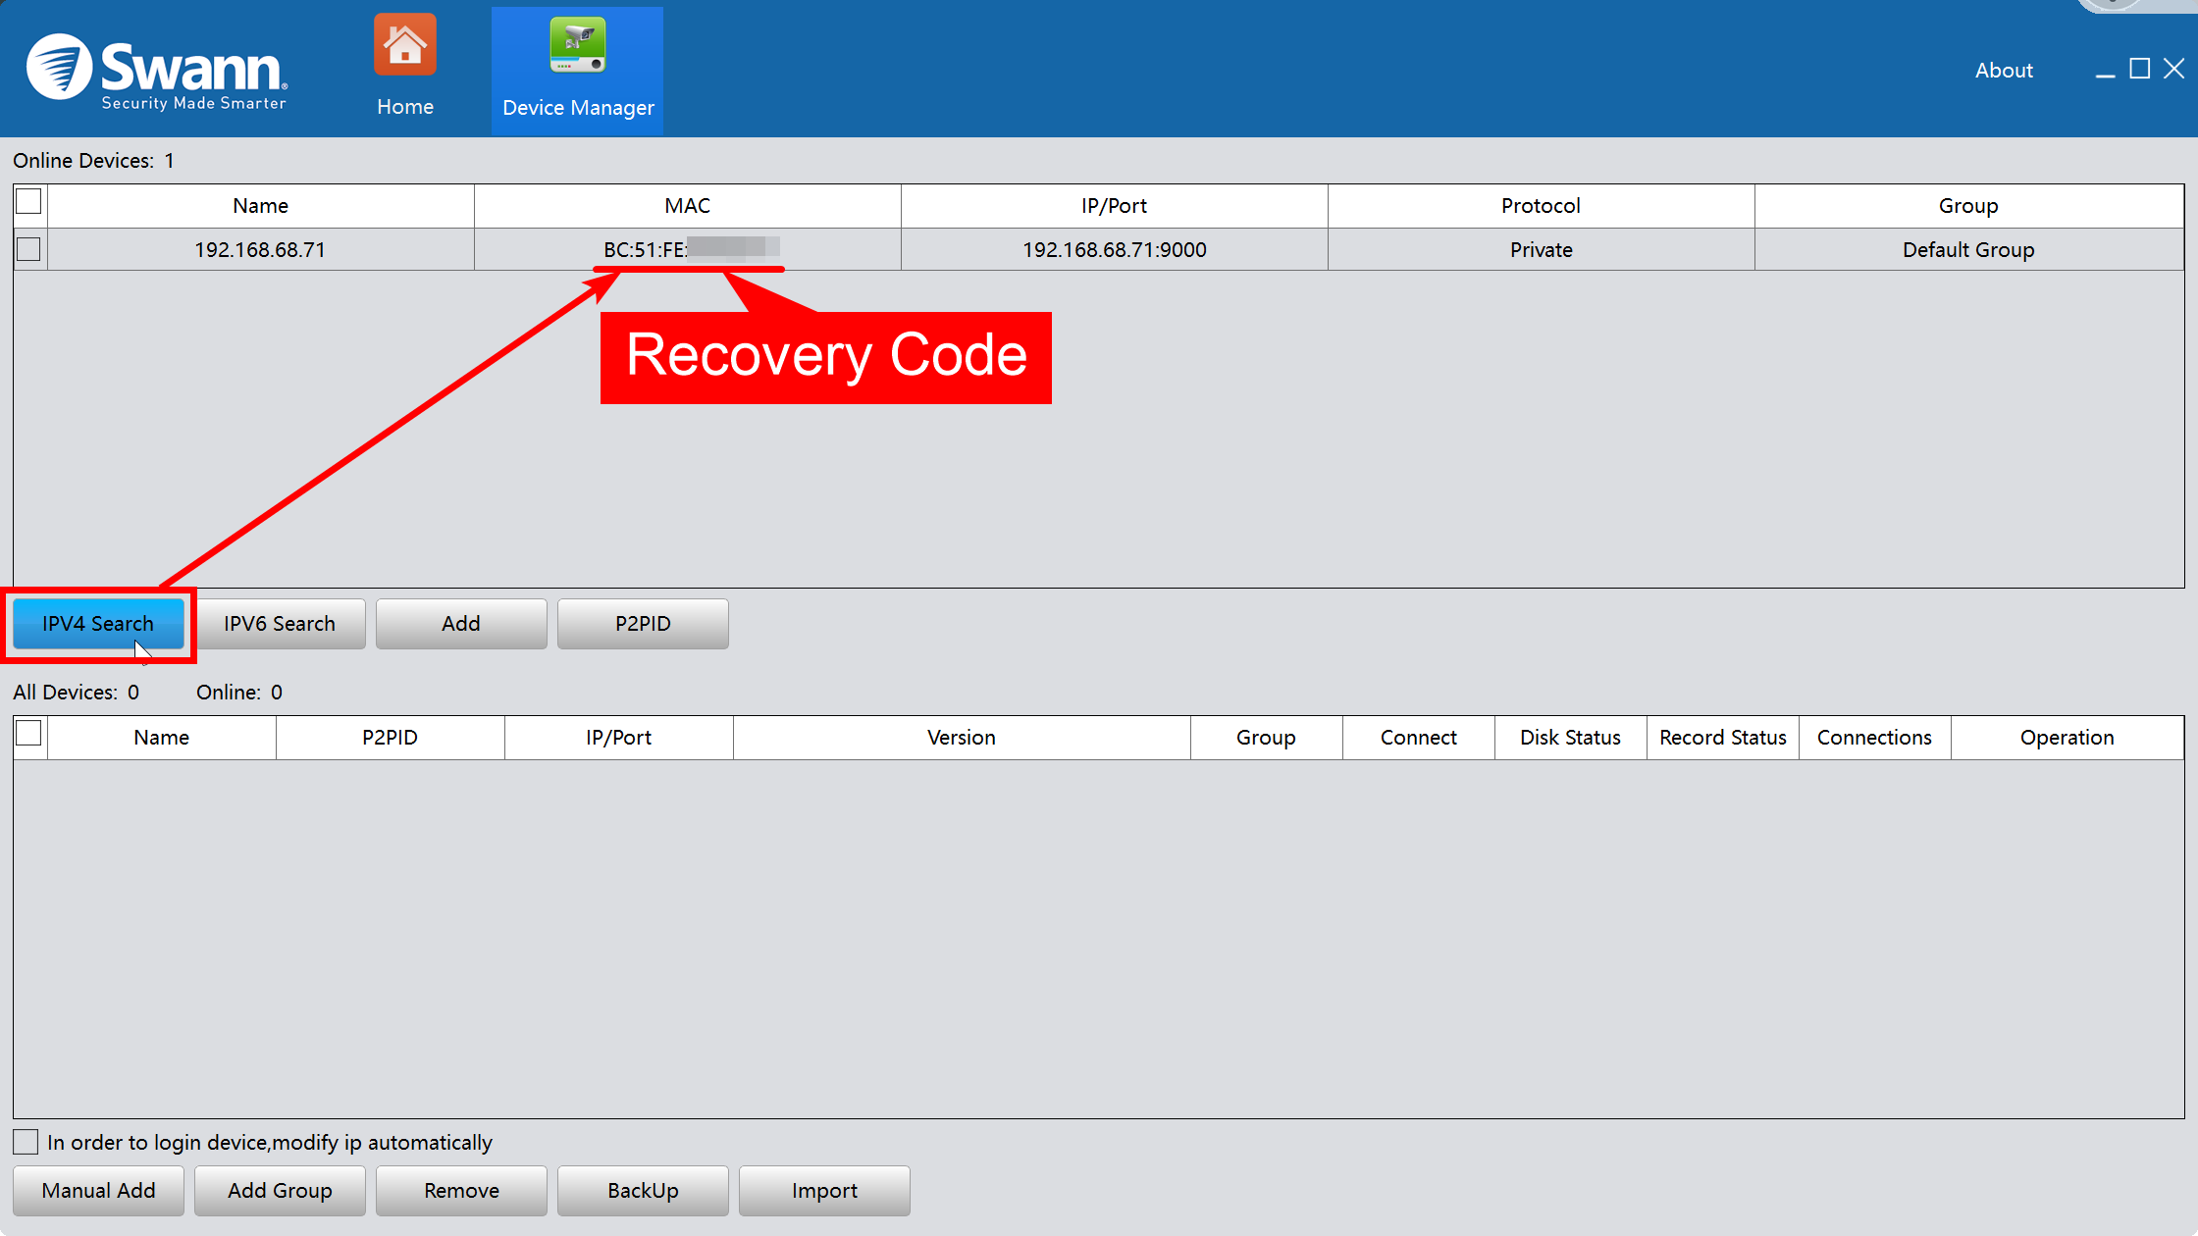Screen dimensions: 2198x1236
Task: Enable modify ip automatically checkbox
Action: pyautogui.click(x=26, y=1142)
